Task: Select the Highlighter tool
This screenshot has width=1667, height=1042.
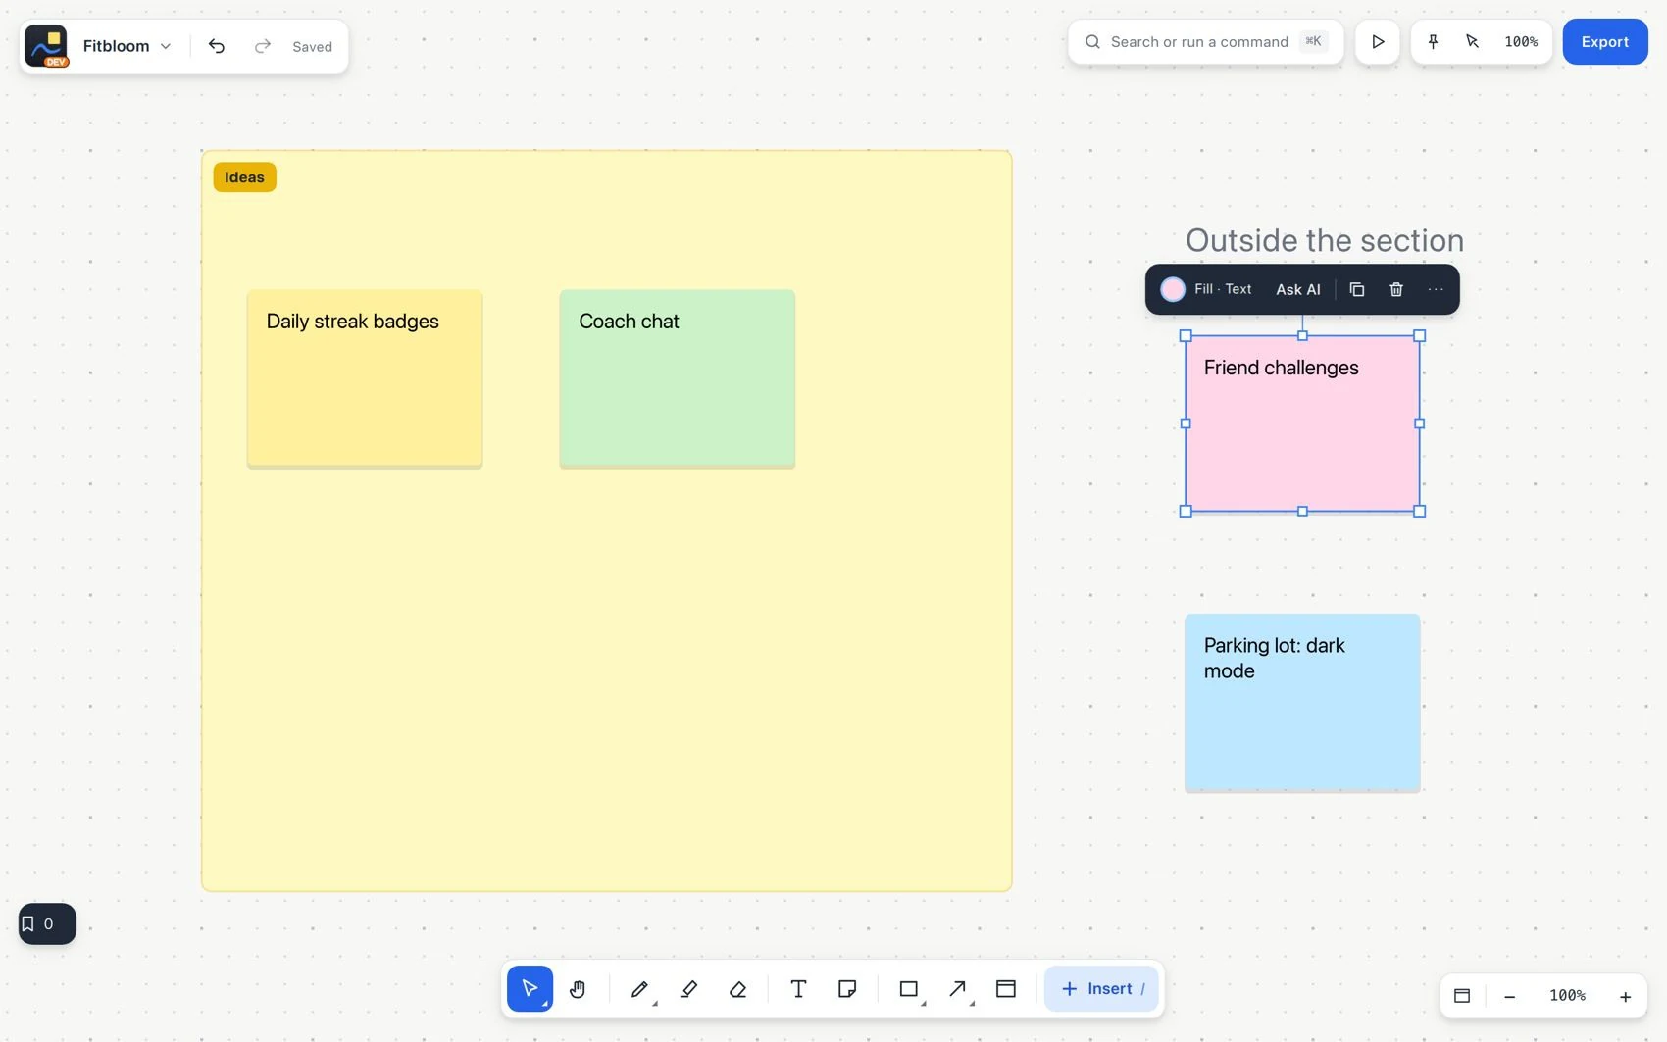Action: pyautogui.click(x=689, y=989)
